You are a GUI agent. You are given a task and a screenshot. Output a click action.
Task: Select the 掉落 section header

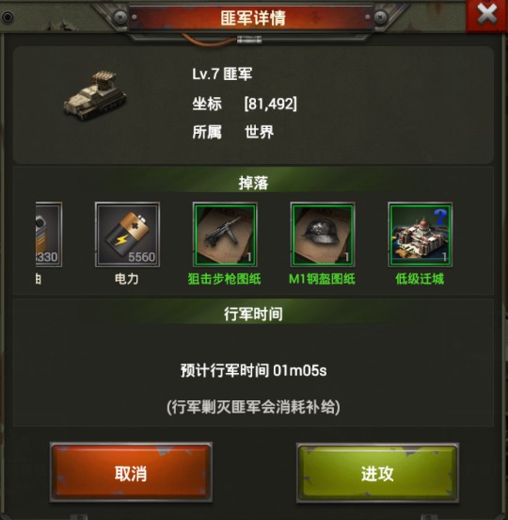click(253, 183)
